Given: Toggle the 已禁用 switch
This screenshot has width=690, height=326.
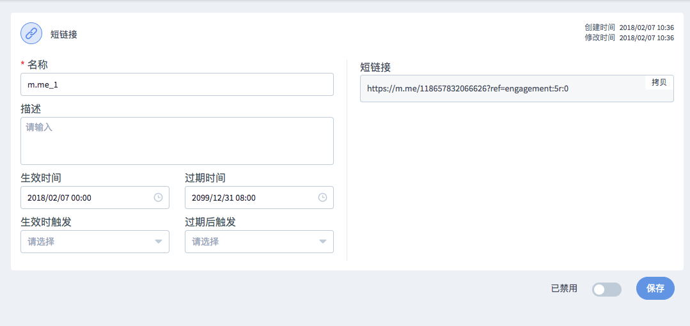Looking at the screenshot, I should tap(607, 290).
